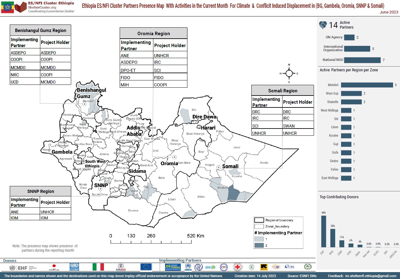This screenshot has height=279, width=400.
Task: Click the Japan flag donor logo
Action: [54, 267]
